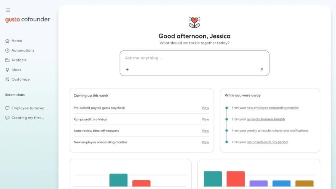Image resolution: width=336 pixels, height=189 pixels.
Task: Click Auto-review time-off requests text
Action: coord(96,131)
